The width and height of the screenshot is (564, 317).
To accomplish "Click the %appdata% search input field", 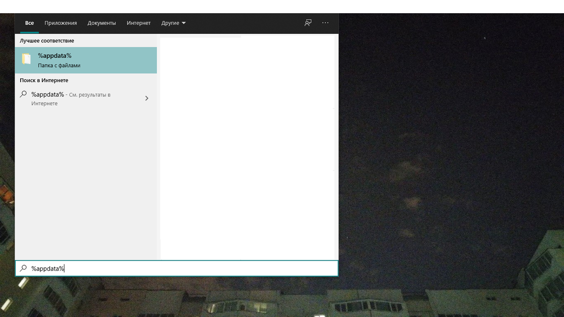I will (177, 268).
